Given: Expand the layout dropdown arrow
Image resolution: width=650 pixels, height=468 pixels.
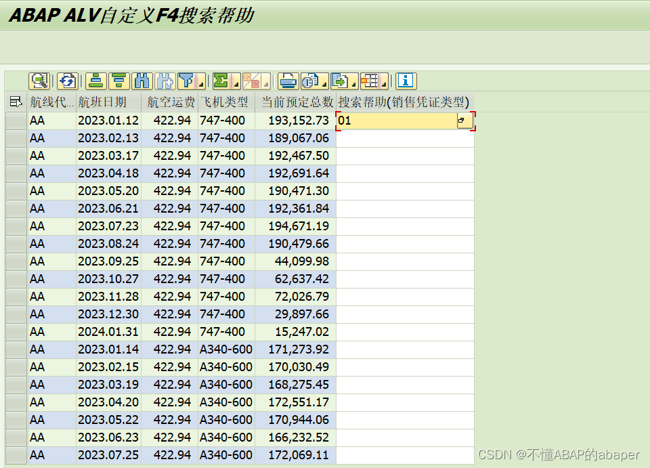Looking at the screenshot, I should click(x=385, y=84).
